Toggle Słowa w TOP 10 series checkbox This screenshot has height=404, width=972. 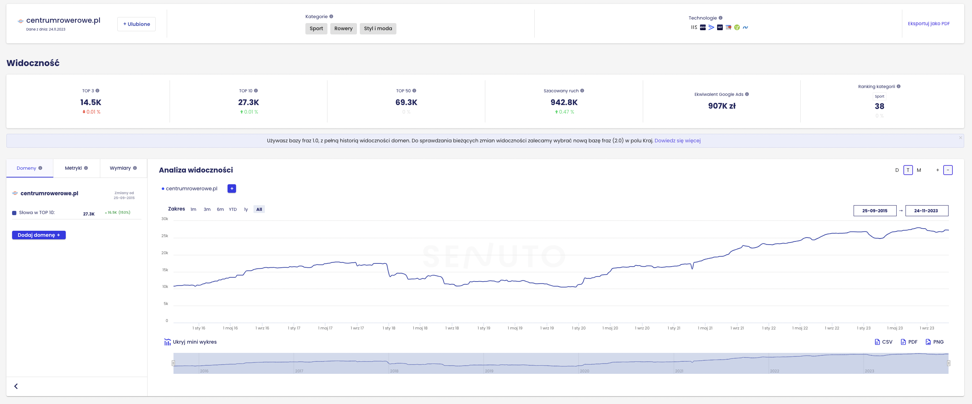(14, 213)
